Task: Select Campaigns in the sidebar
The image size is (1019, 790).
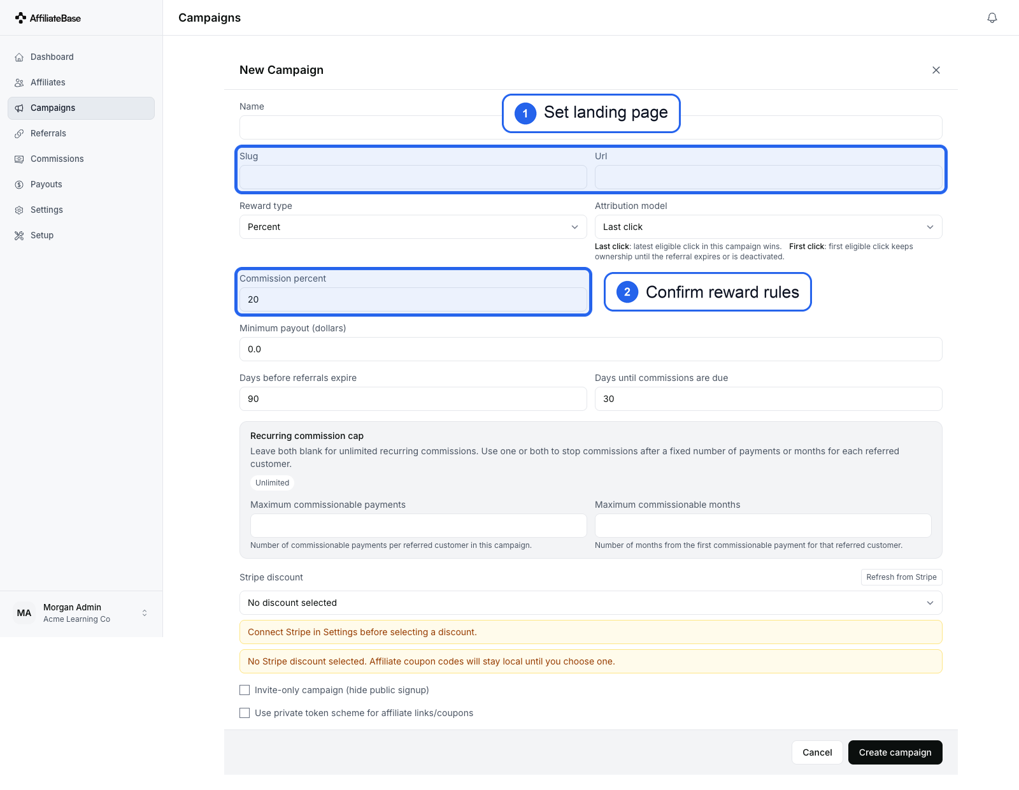Action: pyautogui.click(x=81, y=108)
